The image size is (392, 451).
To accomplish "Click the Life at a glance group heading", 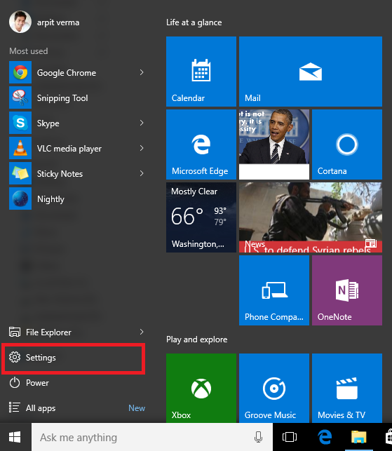I will [194, 22].
